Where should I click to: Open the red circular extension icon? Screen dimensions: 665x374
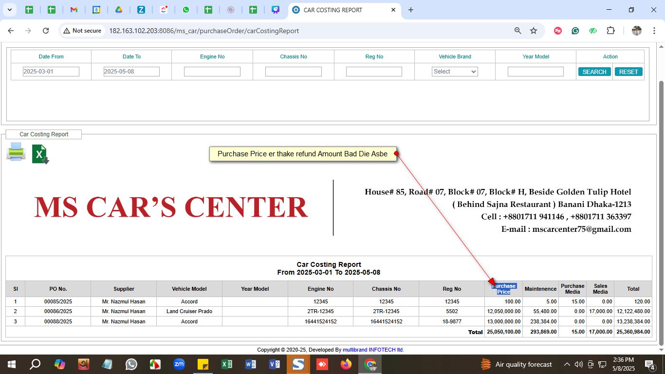(558, 31)
